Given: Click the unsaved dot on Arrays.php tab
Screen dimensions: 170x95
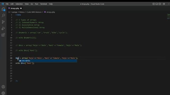Looking at the screenshot, I should [21, 8].
